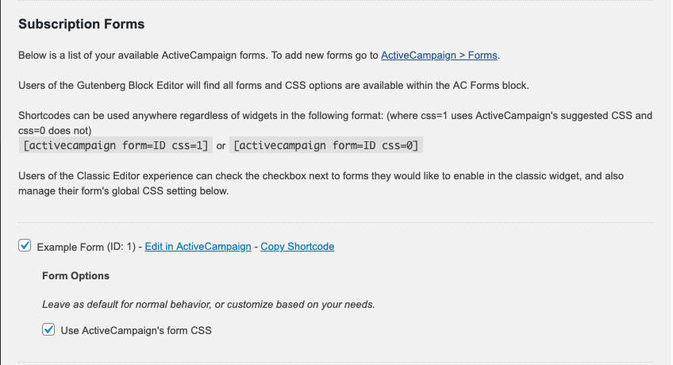
Task: Click the italic Leave as default hint text
Action: [x=208, y=304]
